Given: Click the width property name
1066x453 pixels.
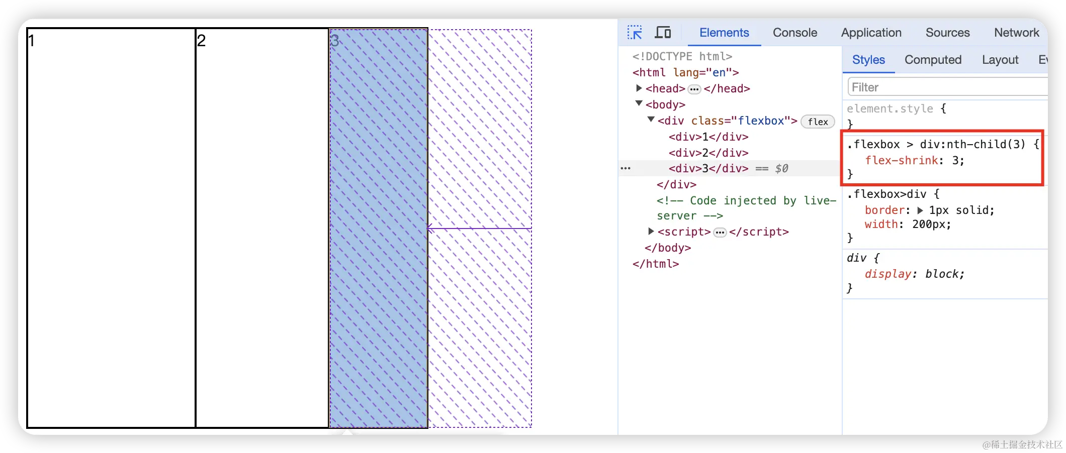Looking at the screenshot, I should 881,224.
